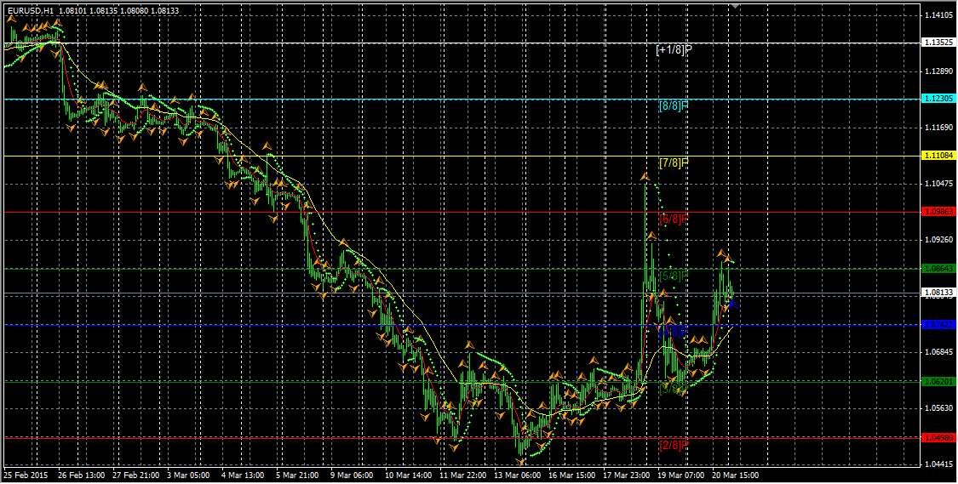Screen dimensions: 958x484
Task: Click the 1.13525 price tag on axis
Action: click(938, 43)
